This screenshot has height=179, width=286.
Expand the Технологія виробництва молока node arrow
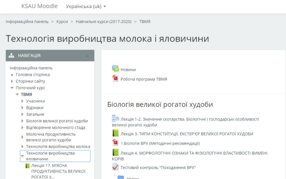click(x=22, y=146)
